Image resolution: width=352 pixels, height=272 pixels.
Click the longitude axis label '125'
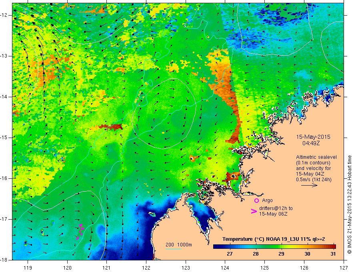[x=265, y=268]
